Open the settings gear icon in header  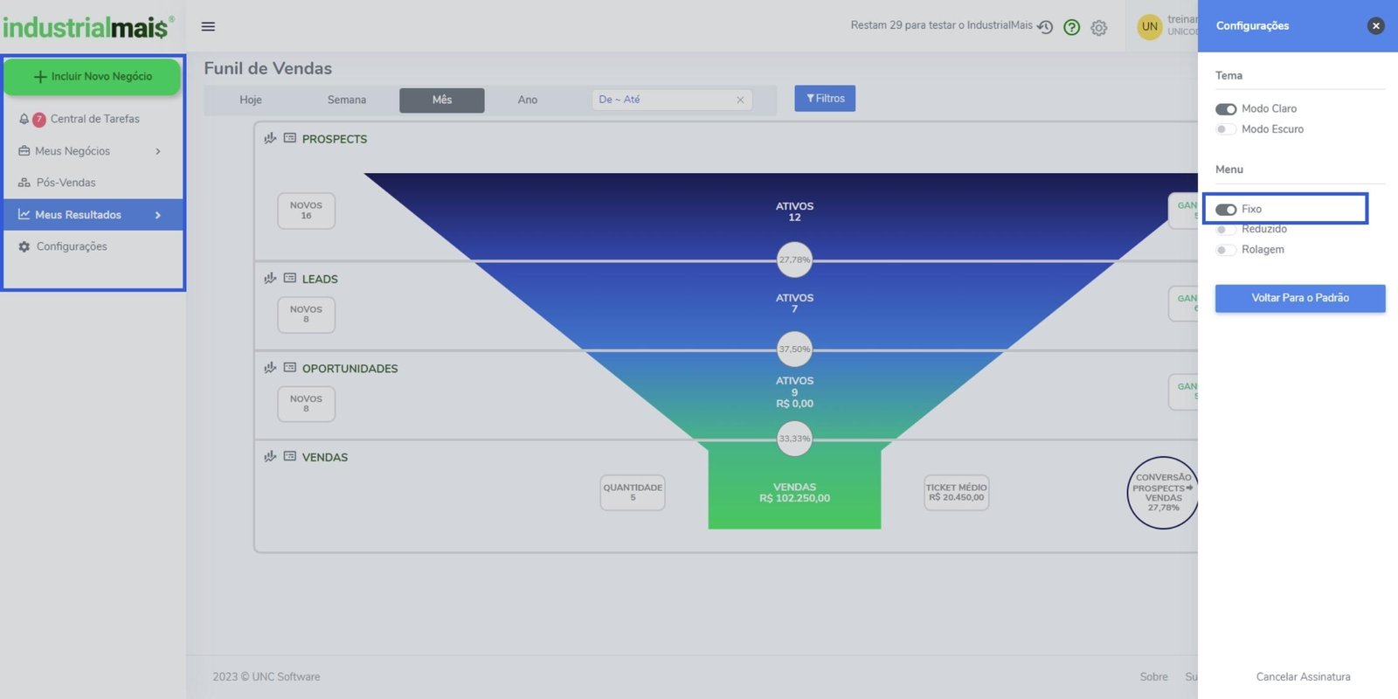1099,28
